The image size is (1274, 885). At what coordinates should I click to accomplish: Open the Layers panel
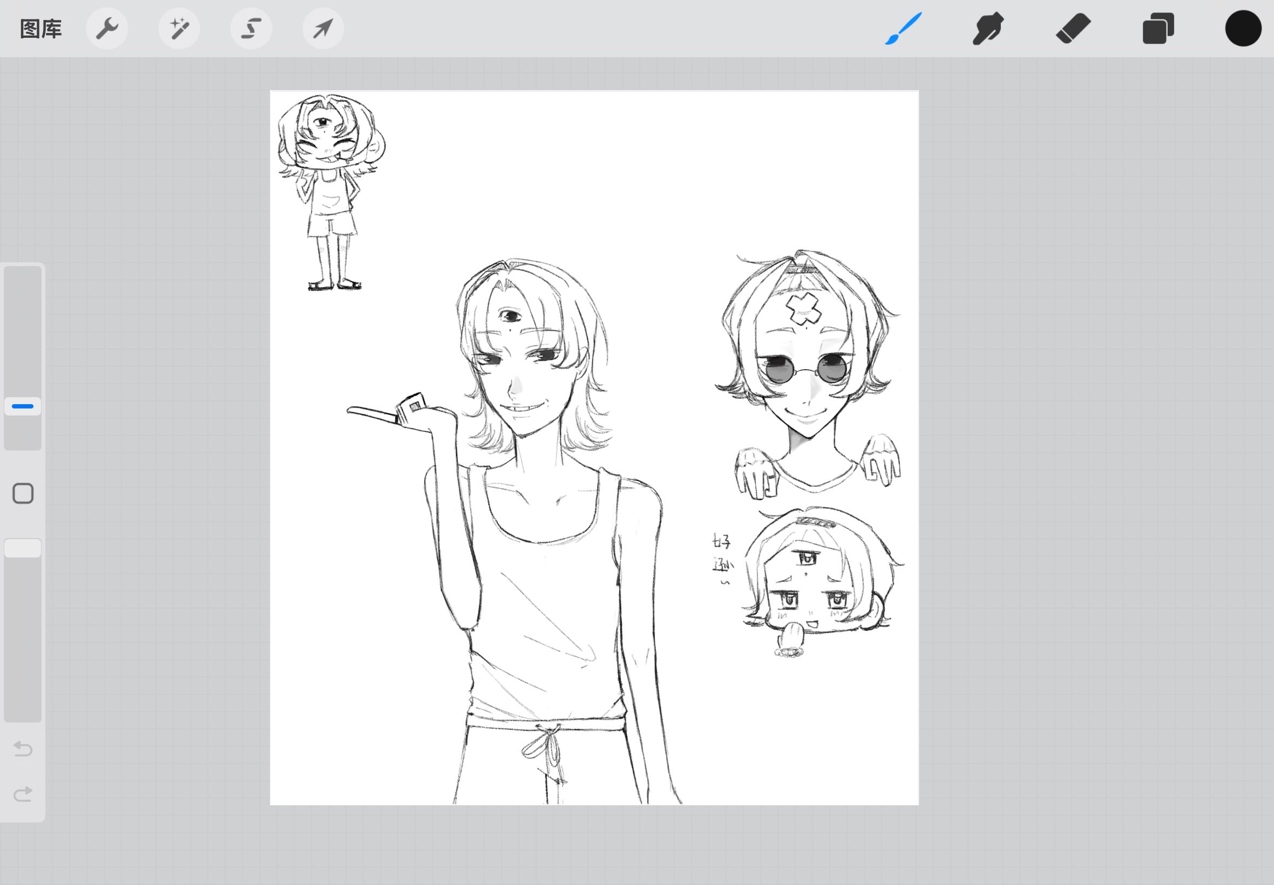pyautogui.click(x=1158, y=29)
